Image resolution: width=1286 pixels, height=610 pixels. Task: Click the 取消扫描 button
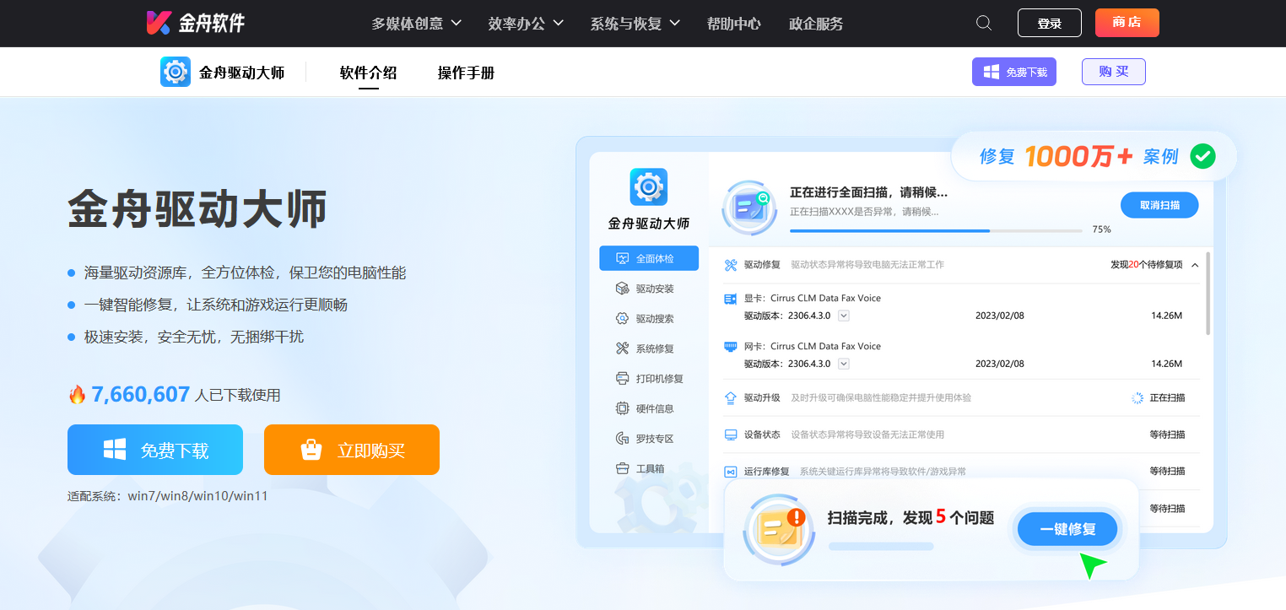click(x=1159, y=205)
